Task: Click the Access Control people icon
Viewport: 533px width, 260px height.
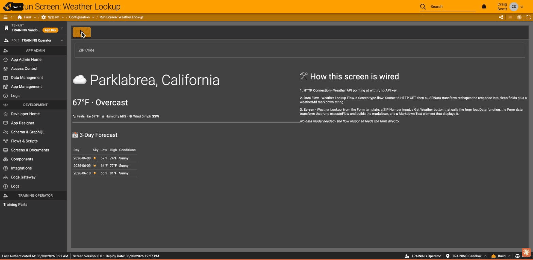Action: click(x=5, y=68)
